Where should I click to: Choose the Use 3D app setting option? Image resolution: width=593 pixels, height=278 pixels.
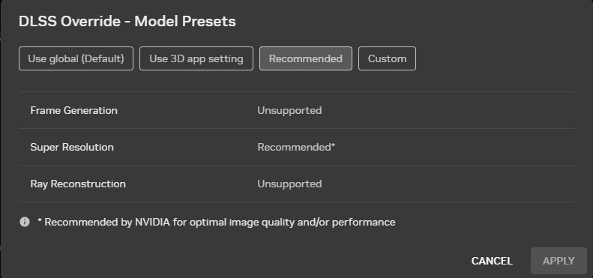[x=196, y=58]
